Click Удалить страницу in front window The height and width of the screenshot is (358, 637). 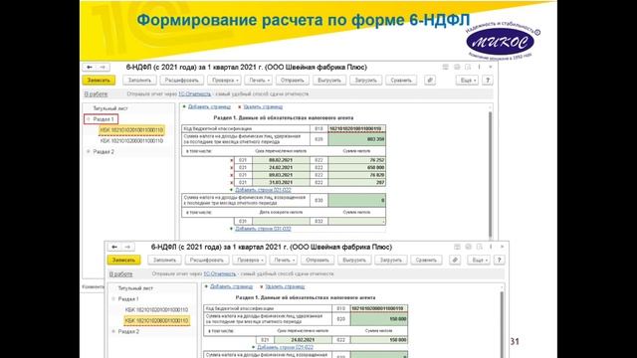[285, 286]
